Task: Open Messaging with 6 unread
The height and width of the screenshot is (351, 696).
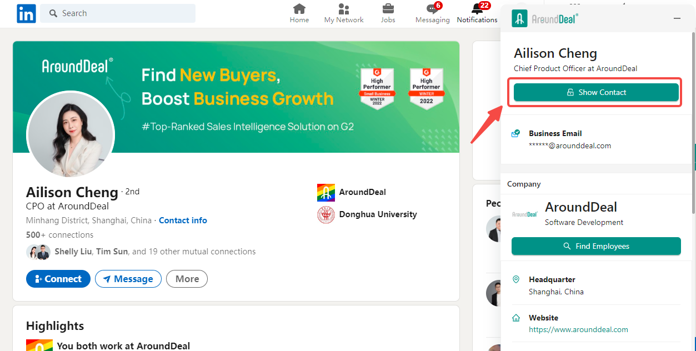Action: tap(432, 9)
